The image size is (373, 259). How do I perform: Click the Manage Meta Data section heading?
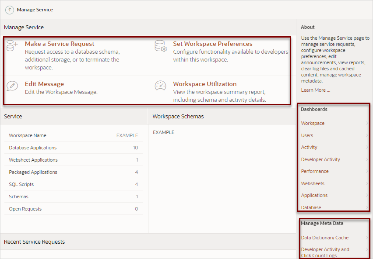[322, 223]
